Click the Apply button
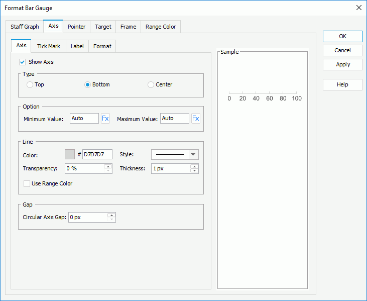The width and height of the screenshot is (367, 301). click(343, 64)
